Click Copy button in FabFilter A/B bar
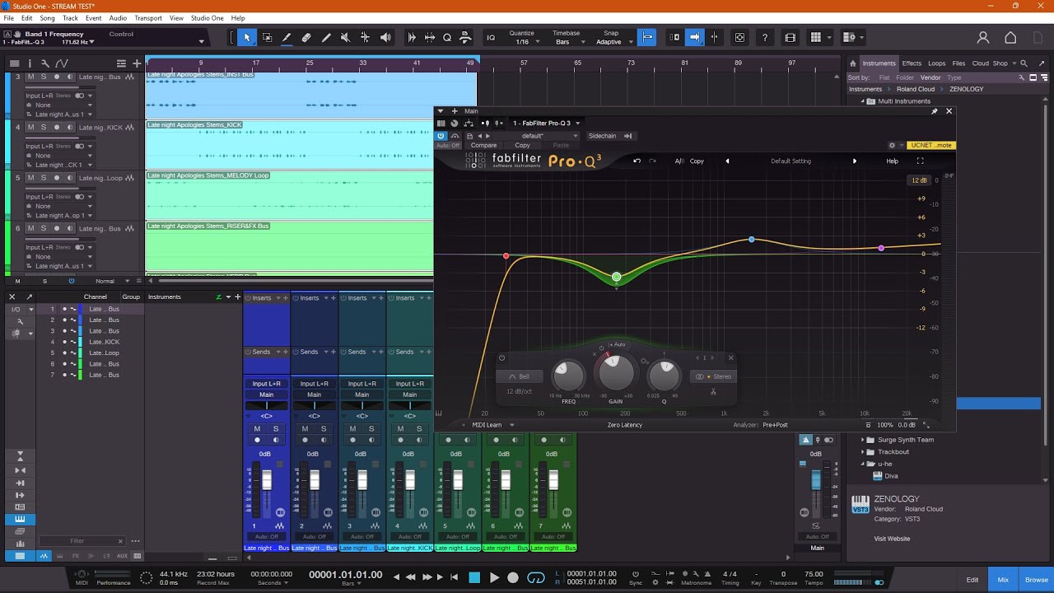Screen dimensions: 1054x593 (697, 161)
